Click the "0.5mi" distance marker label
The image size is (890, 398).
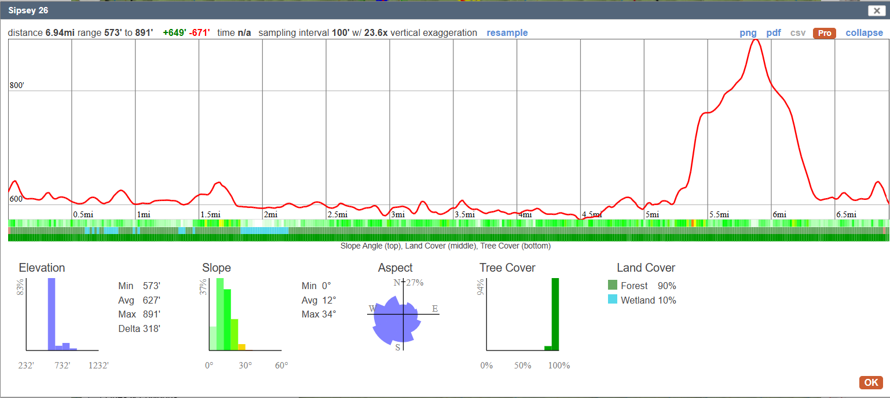(x=83, y=214)
